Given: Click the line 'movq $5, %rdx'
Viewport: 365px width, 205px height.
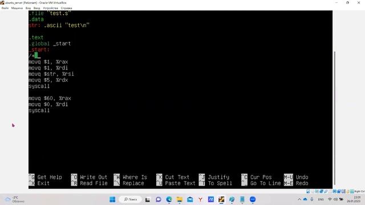Looking at the screenshot, I should (x=48, y=80).
